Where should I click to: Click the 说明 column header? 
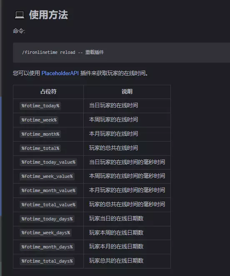127,91
